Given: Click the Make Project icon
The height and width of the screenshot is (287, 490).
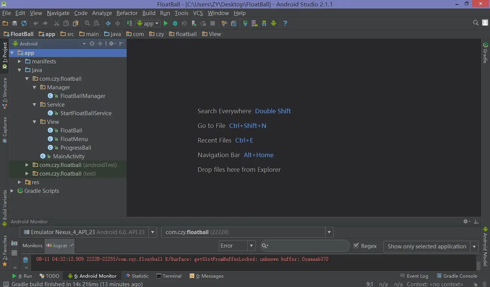Looking at the screenshot, I should 129,23.
